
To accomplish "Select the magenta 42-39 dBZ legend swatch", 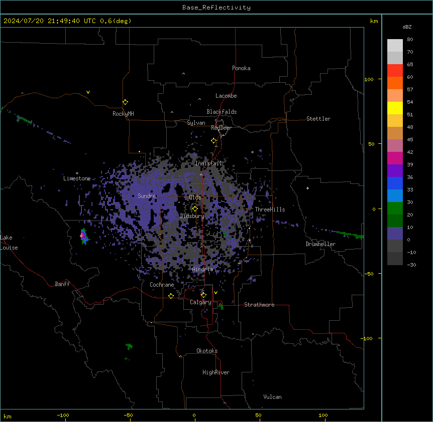I will [x=395, y=158].
